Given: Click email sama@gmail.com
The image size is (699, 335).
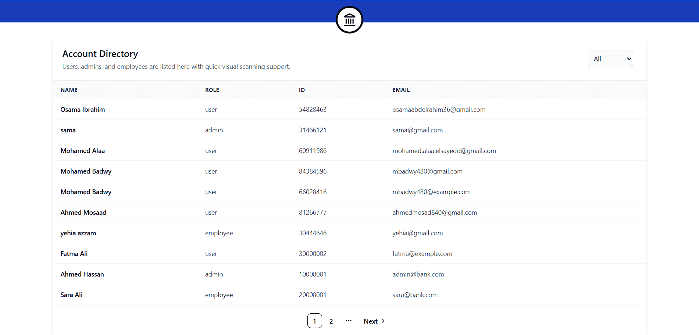Looking at the screenshot, I should pyautogui.click(x=418, y=130).
